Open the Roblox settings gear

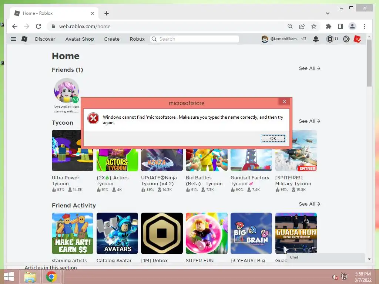coord(346,39)
